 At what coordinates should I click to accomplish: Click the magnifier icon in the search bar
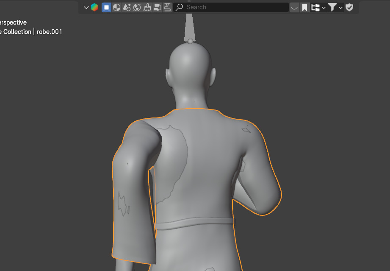click(179, 8)
